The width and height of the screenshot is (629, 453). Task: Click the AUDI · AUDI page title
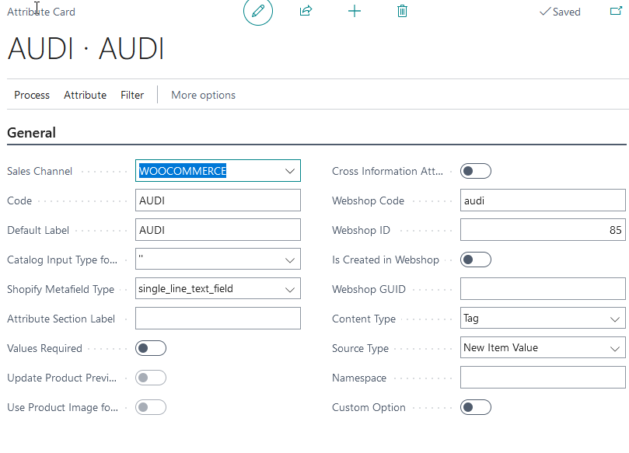(86, 48)
